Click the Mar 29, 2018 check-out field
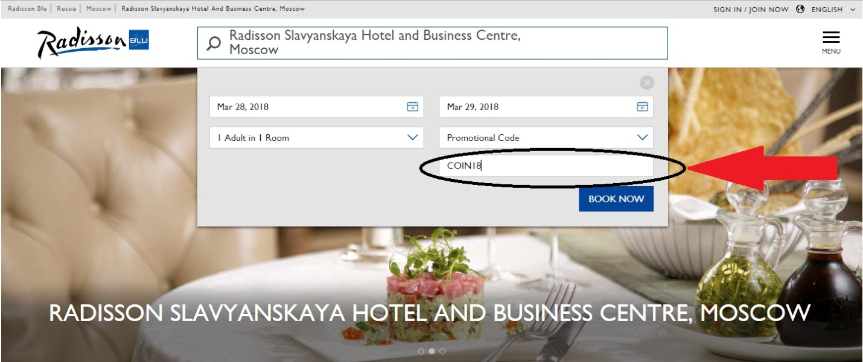Image resolution: width=863 pixels, height=362 pixels. [546, 107]
